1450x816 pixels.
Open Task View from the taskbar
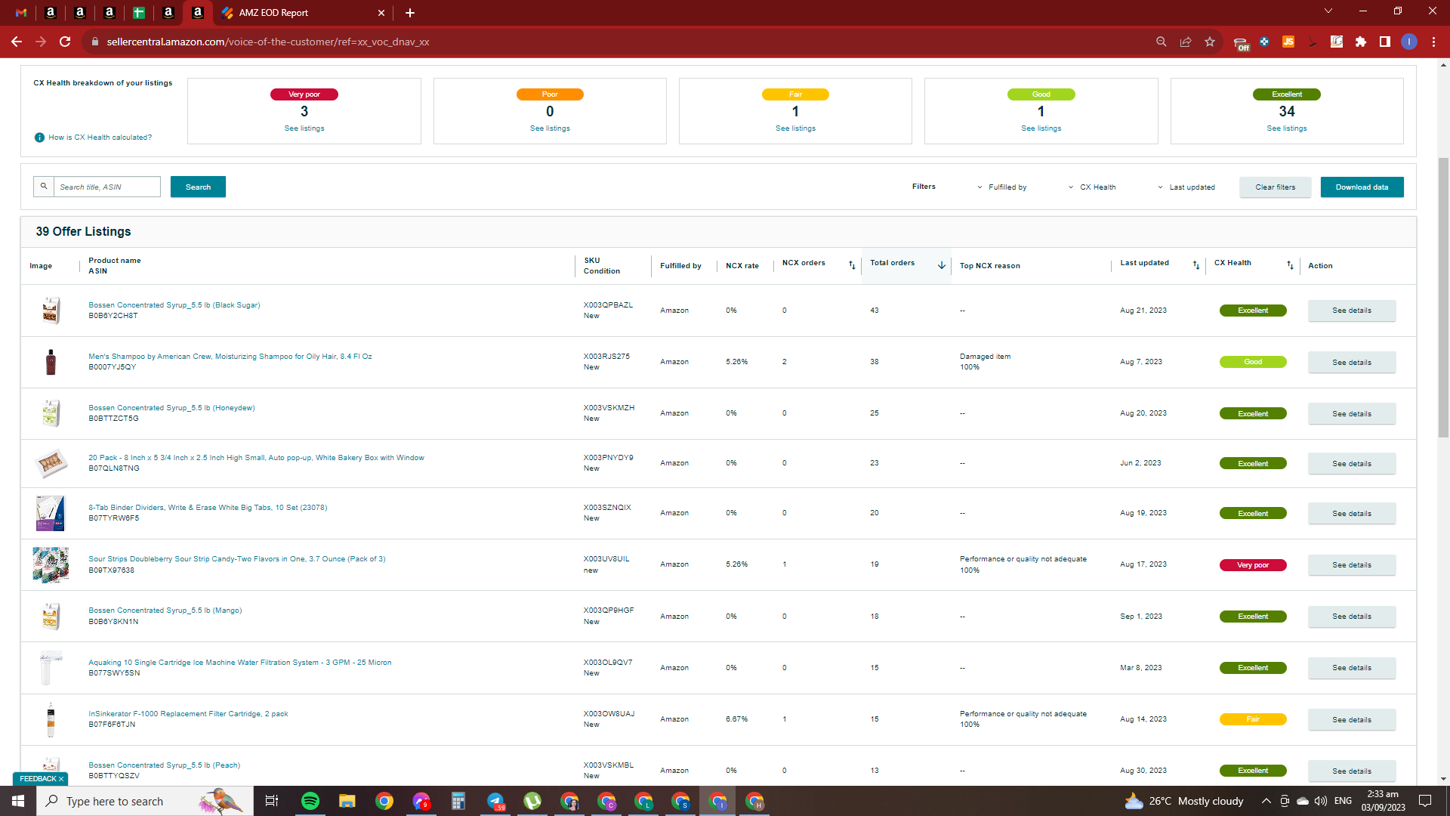click(272, 801)
